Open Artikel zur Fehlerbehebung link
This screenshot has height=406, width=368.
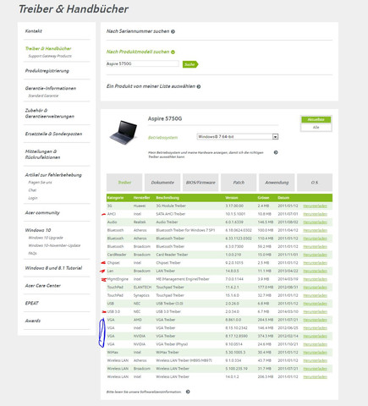[53, 175]
